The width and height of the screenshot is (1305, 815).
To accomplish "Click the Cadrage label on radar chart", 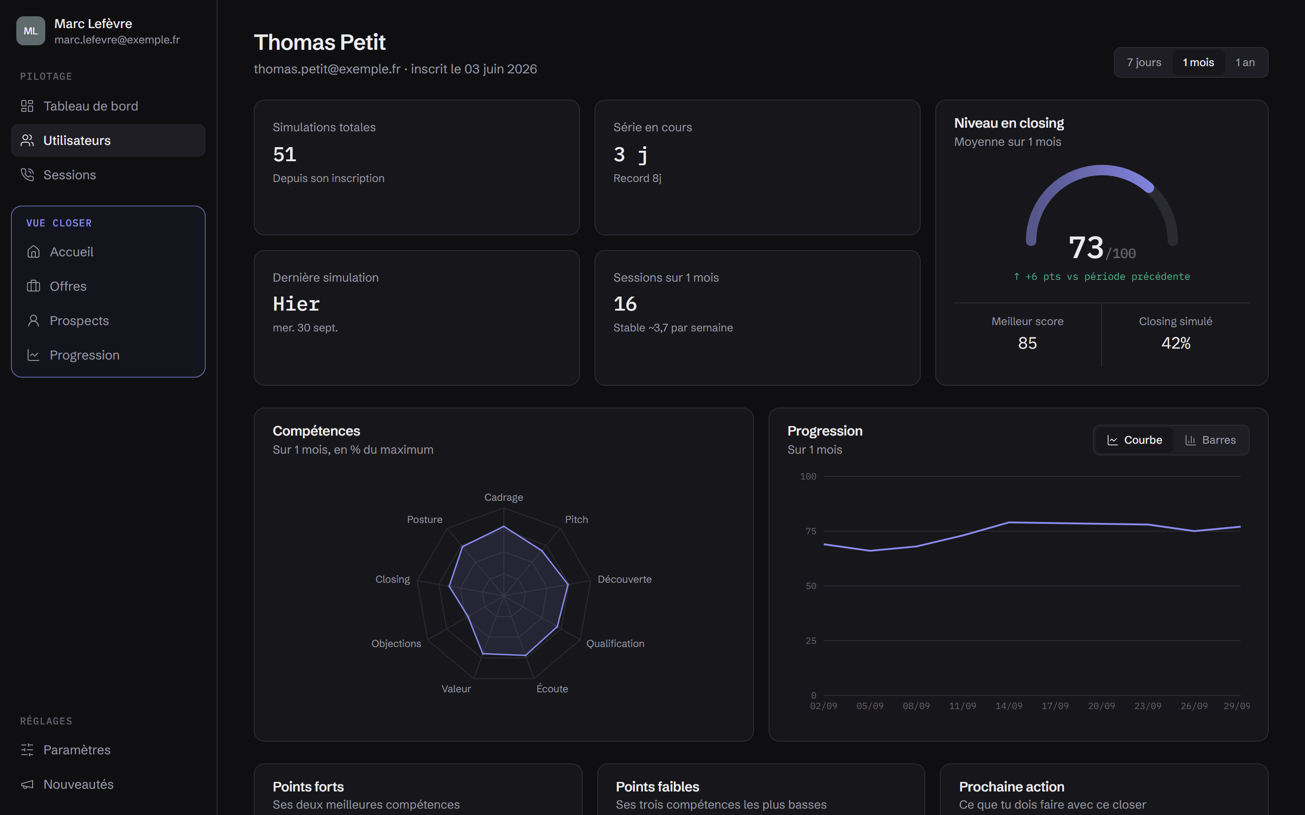I will pos(504,498).
